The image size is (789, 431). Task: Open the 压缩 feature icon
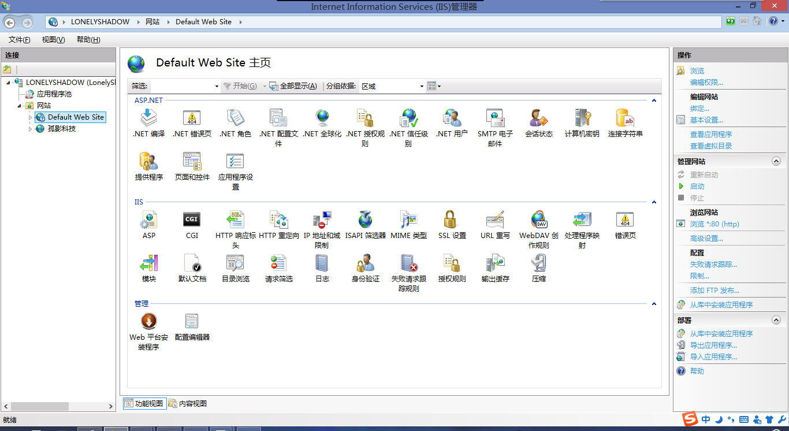tap(538, 264)
